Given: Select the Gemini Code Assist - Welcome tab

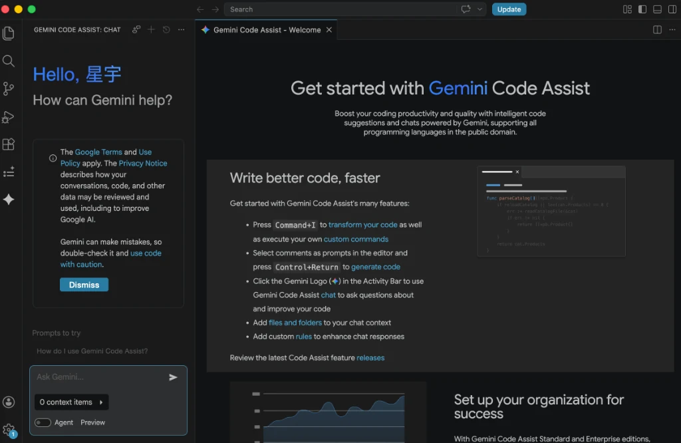Looking at the screenshot, I should click(266, 29).
